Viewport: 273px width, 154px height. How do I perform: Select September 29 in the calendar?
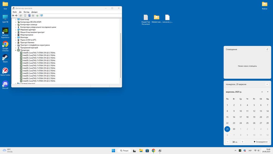[227, 129]
